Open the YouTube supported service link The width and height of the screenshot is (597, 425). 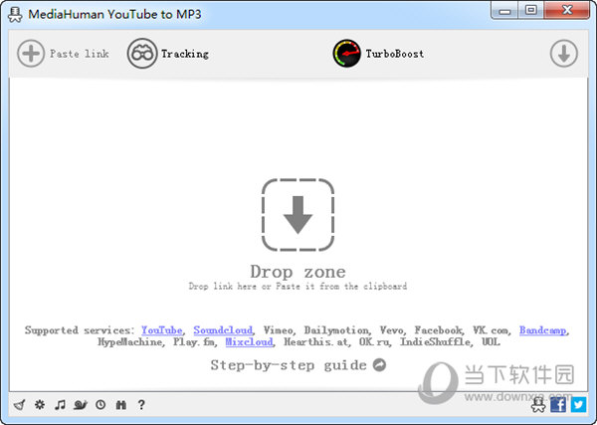pos(162,330)
